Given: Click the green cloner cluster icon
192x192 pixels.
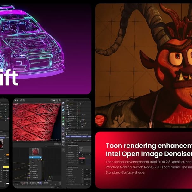Looking at the screenshot, I should [63, 121].
